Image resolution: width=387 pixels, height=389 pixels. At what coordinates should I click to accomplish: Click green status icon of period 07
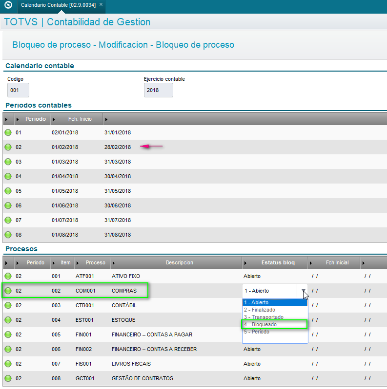tap(8, 220)
